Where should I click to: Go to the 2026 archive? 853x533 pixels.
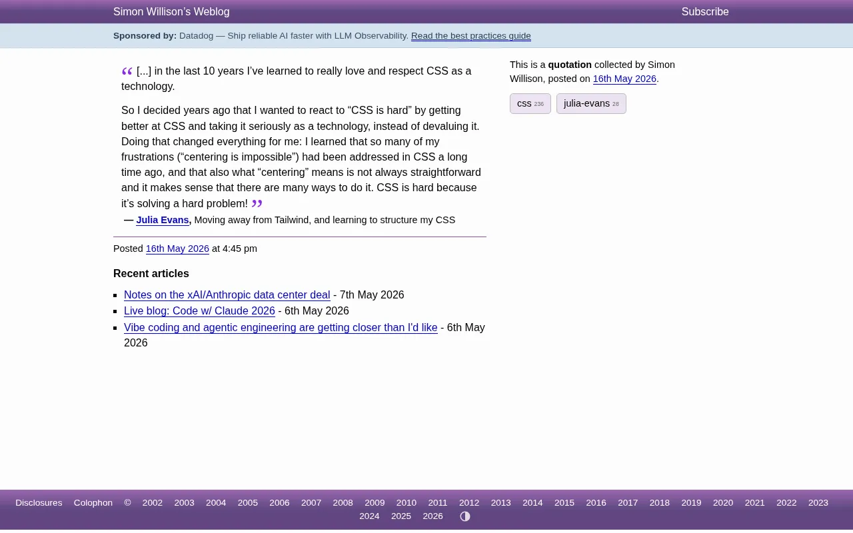[433, 516]
